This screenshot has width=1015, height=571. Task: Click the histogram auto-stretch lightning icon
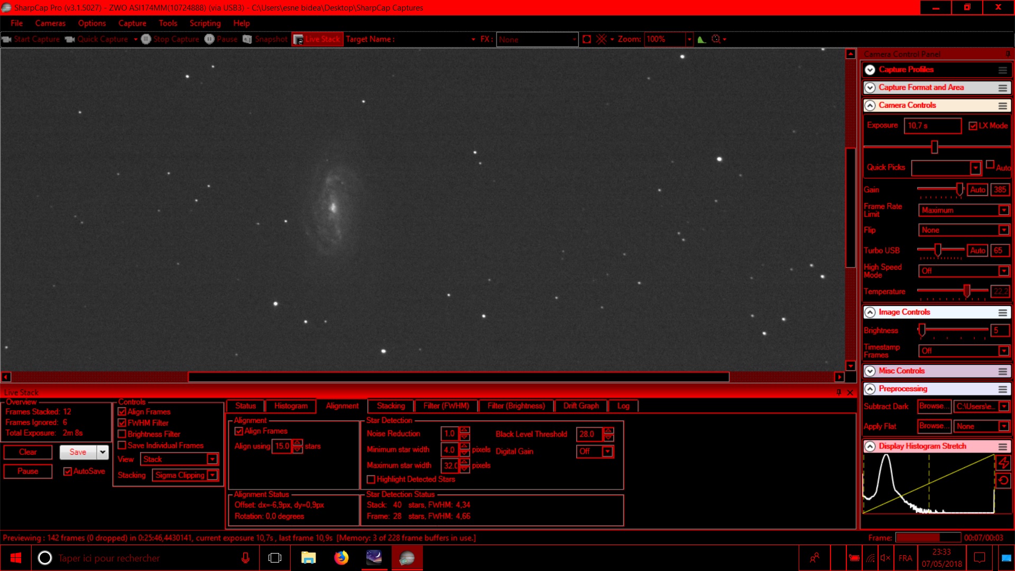[1003, 463]
